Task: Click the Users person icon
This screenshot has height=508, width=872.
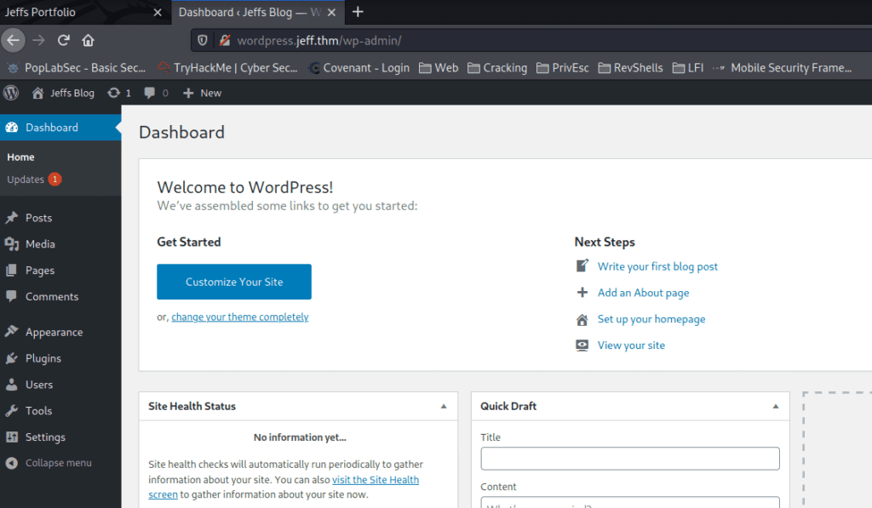Action: (x=12, y=384)
